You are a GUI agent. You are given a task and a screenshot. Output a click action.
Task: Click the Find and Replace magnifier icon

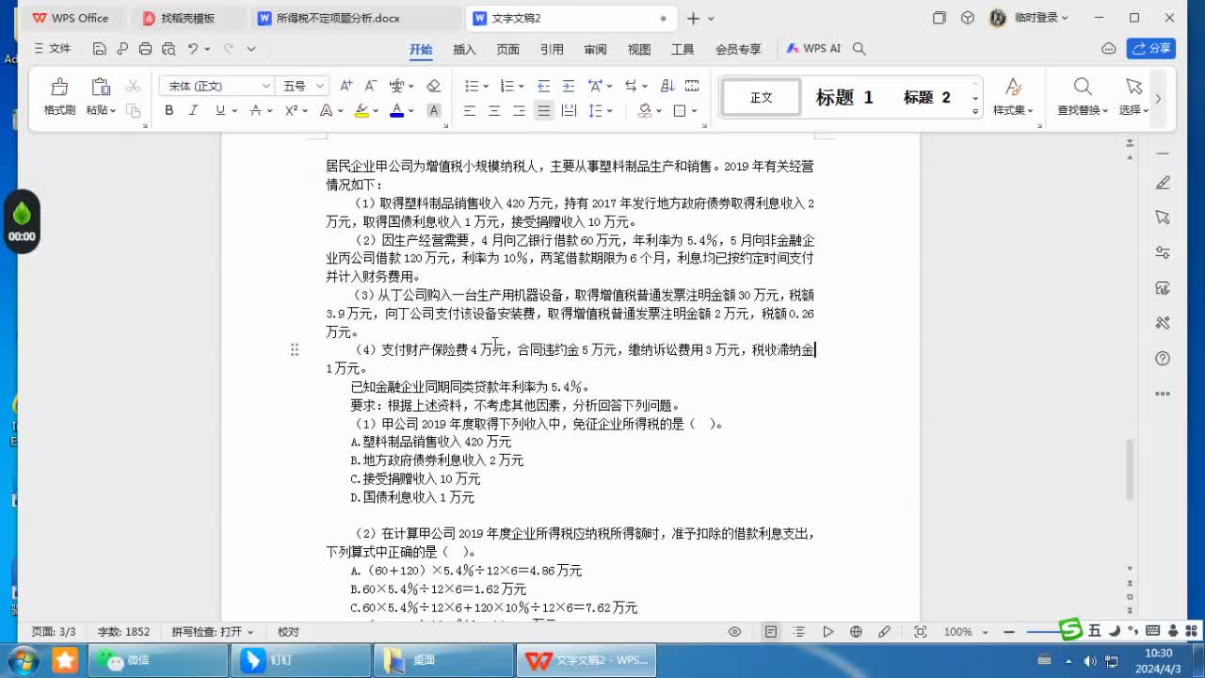coord(1083,87)
